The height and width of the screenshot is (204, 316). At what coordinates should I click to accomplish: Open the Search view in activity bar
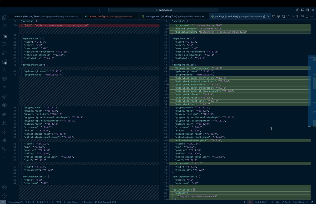pos(4,26)
